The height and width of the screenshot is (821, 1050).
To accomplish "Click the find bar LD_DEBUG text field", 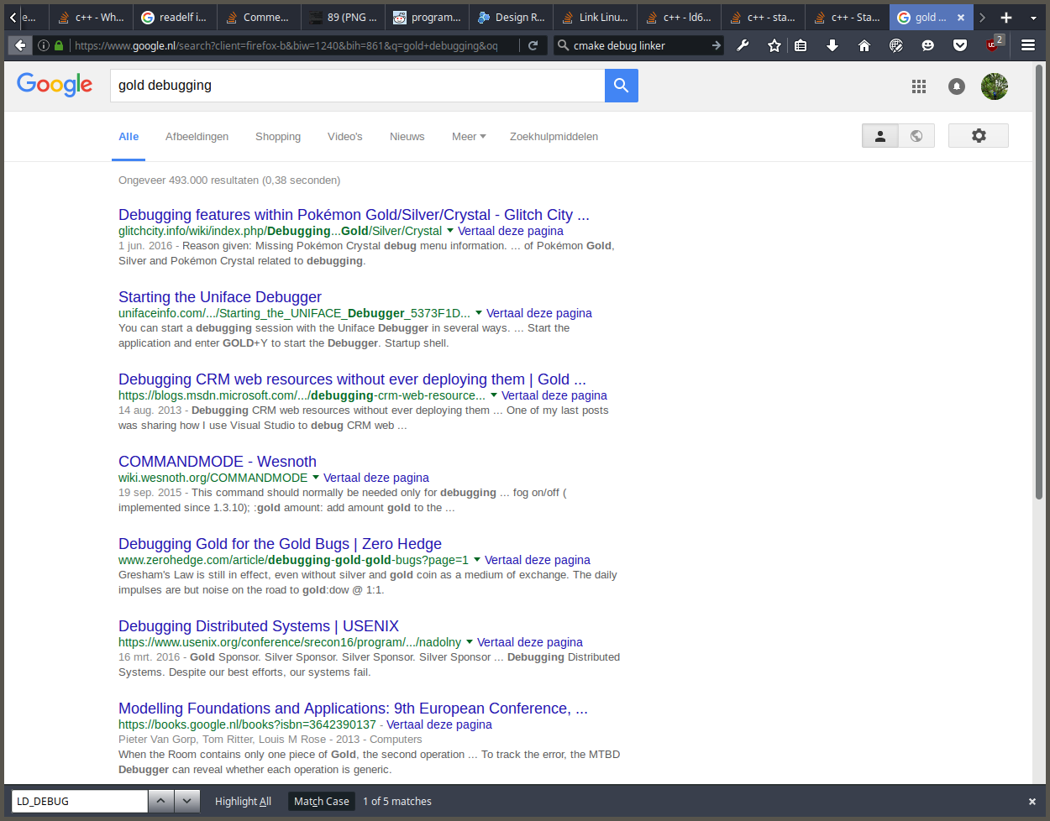I will point(79,802).
